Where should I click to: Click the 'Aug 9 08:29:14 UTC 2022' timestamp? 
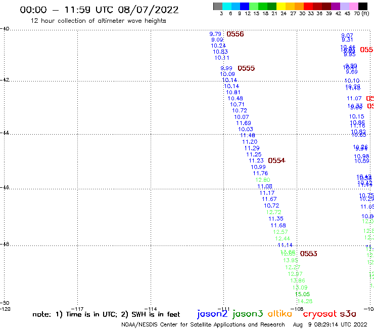pyautogui.click(x=330, y=324)
